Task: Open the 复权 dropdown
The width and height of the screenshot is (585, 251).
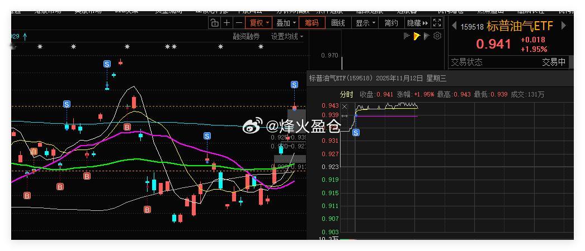Action: (x=258, y=23)
